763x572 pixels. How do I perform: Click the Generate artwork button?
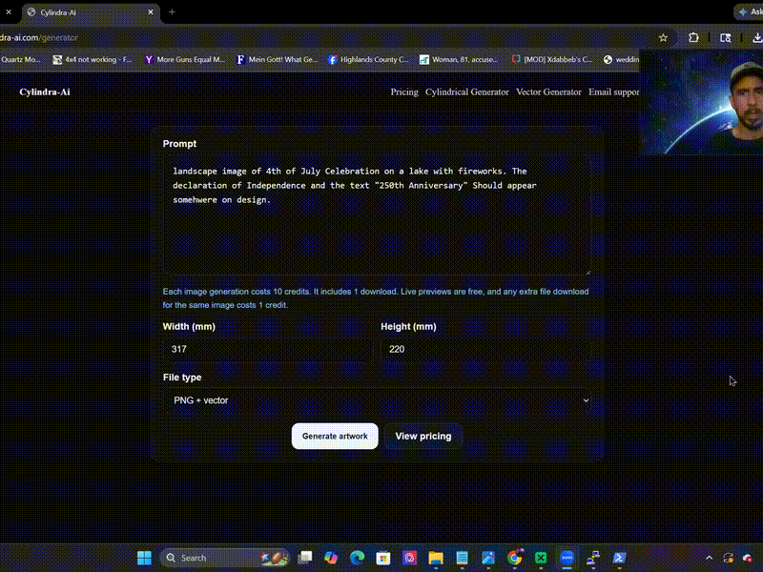[x=335, y=436]
